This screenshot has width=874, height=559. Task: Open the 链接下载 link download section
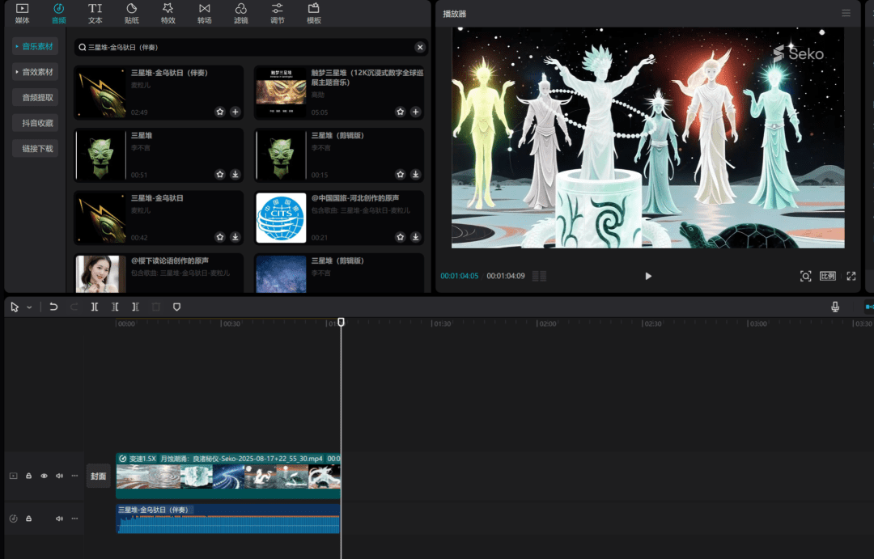[35, 148]
